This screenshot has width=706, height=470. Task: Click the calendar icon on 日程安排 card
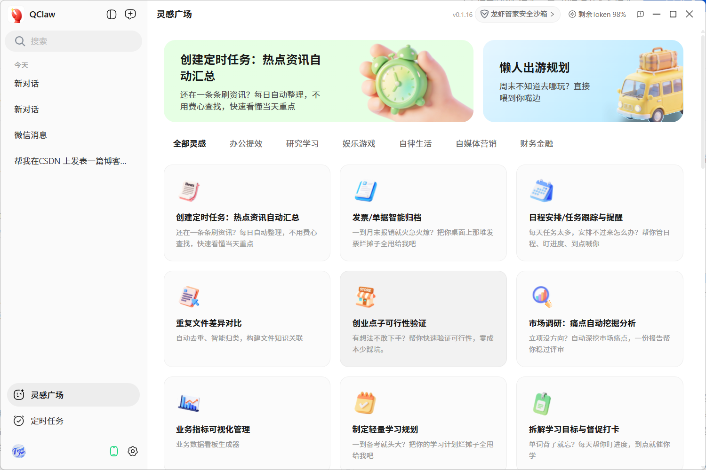[541, 191]
